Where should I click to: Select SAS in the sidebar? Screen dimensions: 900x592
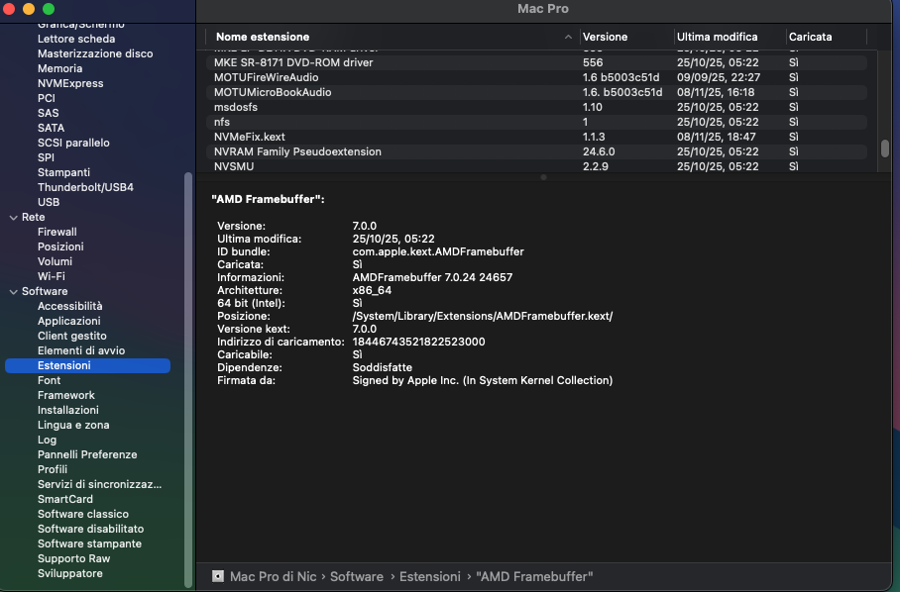click(x=48, y=113)
